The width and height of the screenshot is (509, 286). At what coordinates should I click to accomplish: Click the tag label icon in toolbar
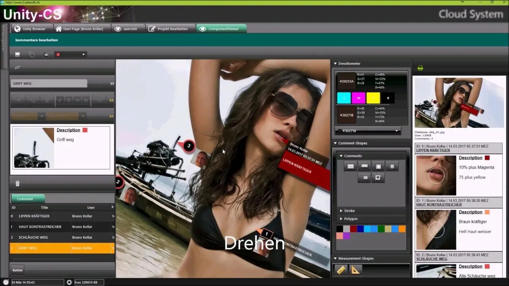[x=32, y=54]
